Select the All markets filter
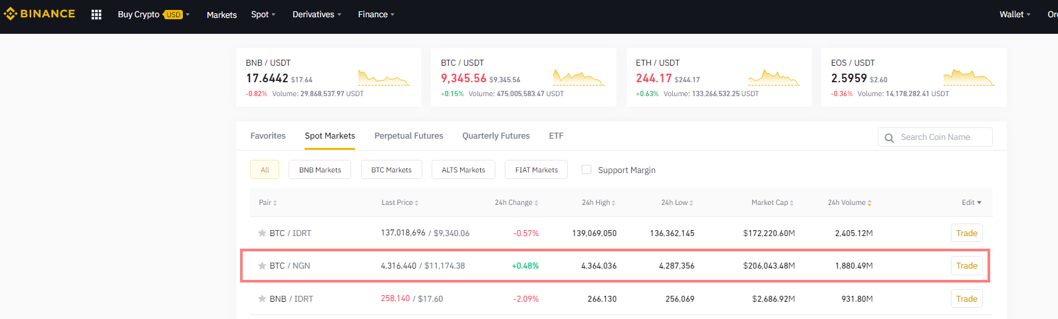The image size is (1058, 319). point(265,170)
